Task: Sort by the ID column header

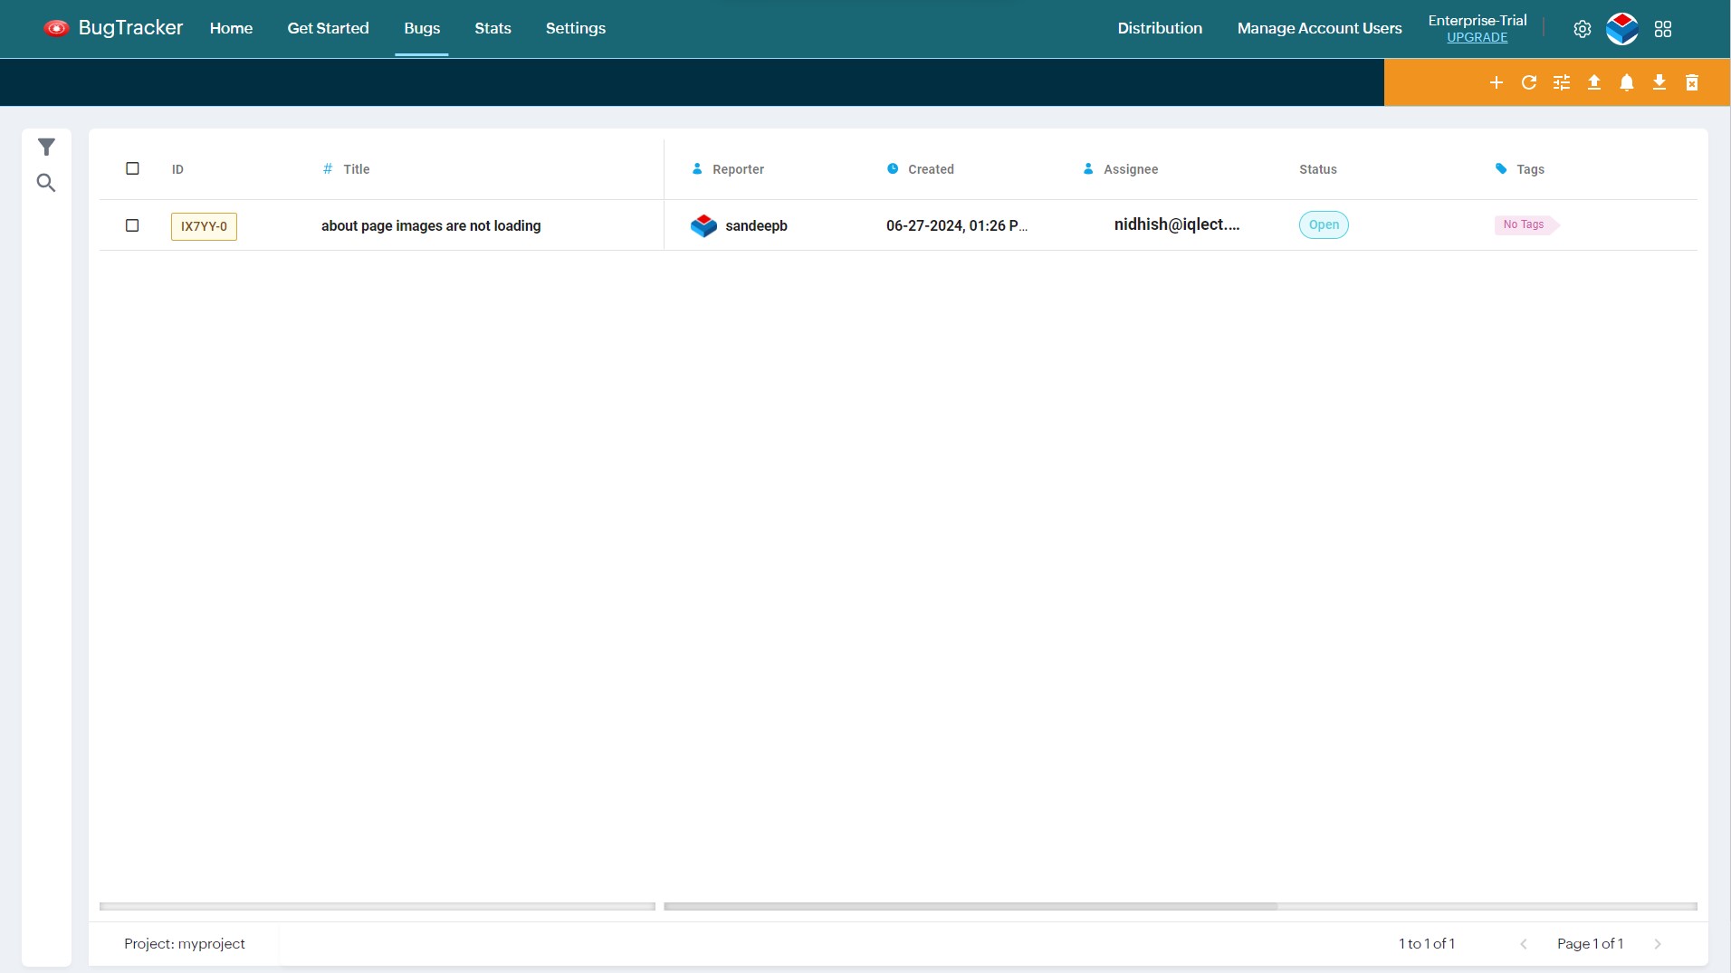Action: click(177, 169)
